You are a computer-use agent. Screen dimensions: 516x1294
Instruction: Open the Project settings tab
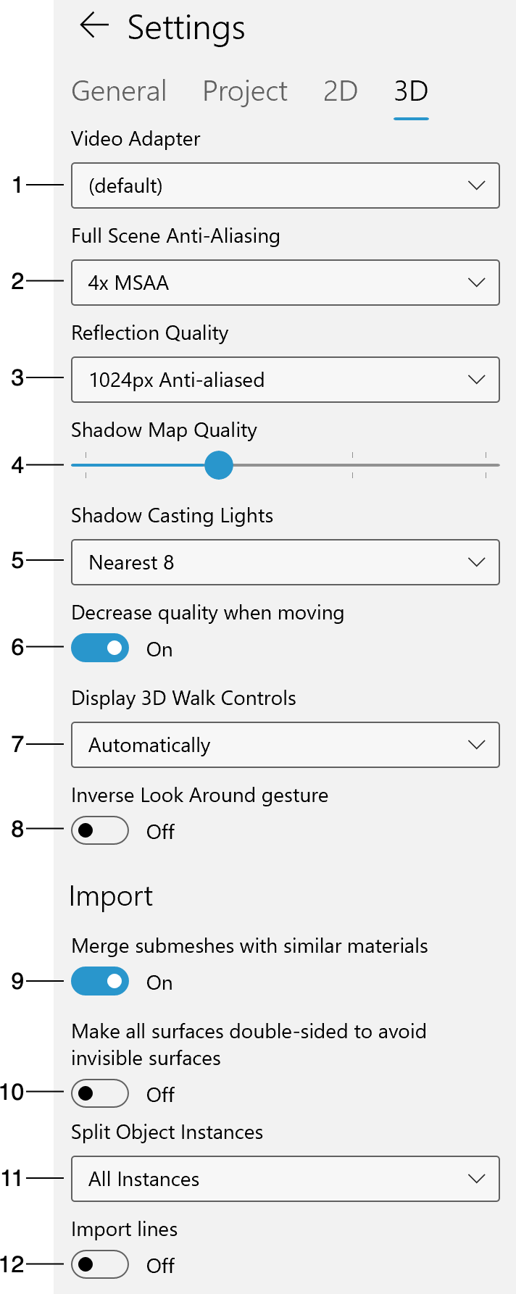point(245,91)
